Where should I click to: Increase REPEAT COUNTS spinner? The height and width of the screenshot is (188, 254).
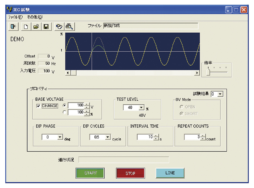pyautogui.click(x=203, y=136)
